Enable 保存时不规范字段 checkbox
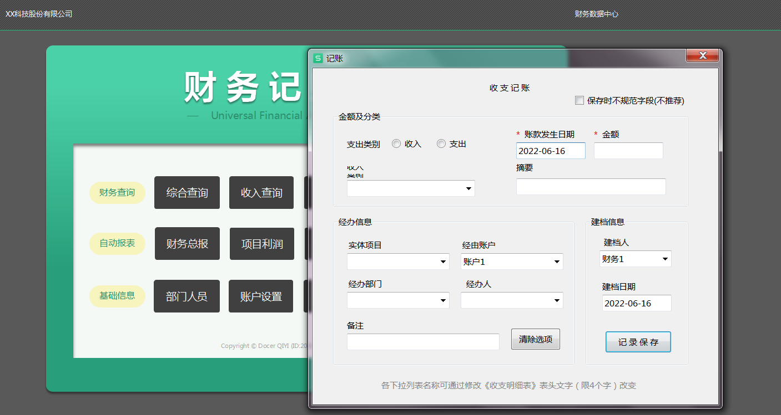The height and width of the screenshot is (415, 781). point(580,101)
